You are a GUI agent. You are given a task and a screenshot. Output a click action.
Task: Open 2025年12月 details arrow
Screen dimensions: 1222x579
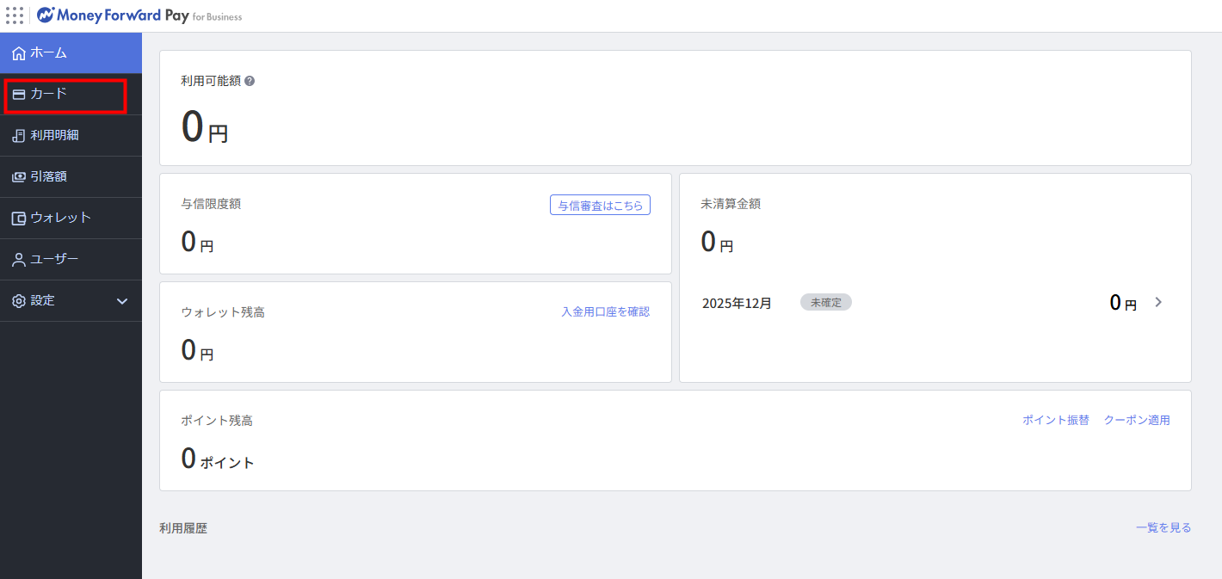point(1158,302)
